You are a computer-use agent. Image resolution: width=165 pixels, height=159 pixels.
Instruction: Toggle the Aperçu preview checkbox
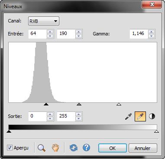[x=10, y=148]
